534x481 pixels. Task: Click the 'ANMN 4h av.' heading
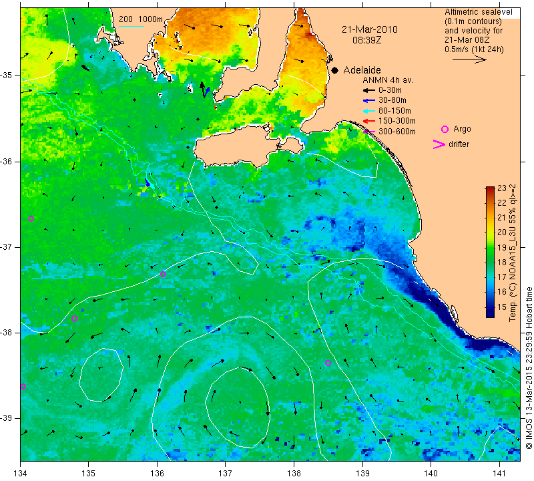[388, 80]
